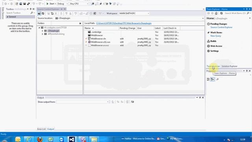This screenshot has width=252, height=142.
Task: Pin the Output panel
Action: point(200,97)
